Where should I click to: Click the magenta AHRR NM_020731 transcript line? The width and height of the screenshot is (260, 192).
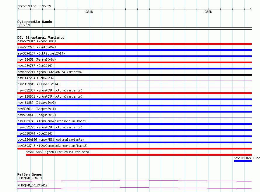tap(134, 181)
